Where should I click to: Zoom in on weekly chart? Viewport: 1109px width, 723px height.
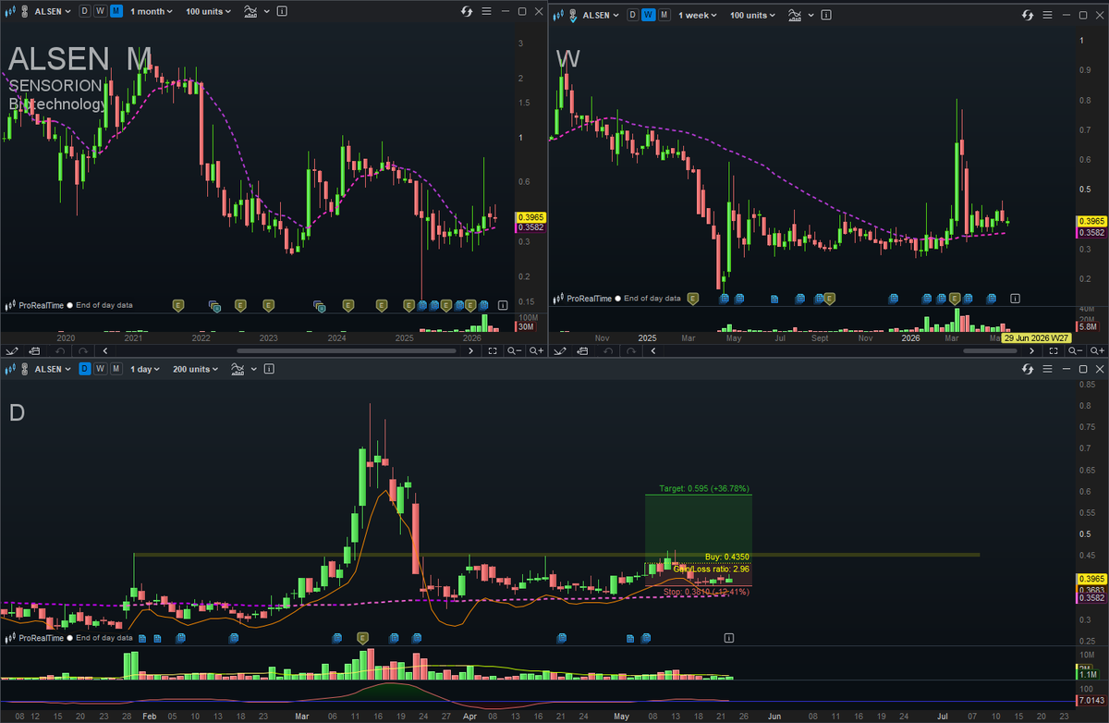tap(1098, 350)
